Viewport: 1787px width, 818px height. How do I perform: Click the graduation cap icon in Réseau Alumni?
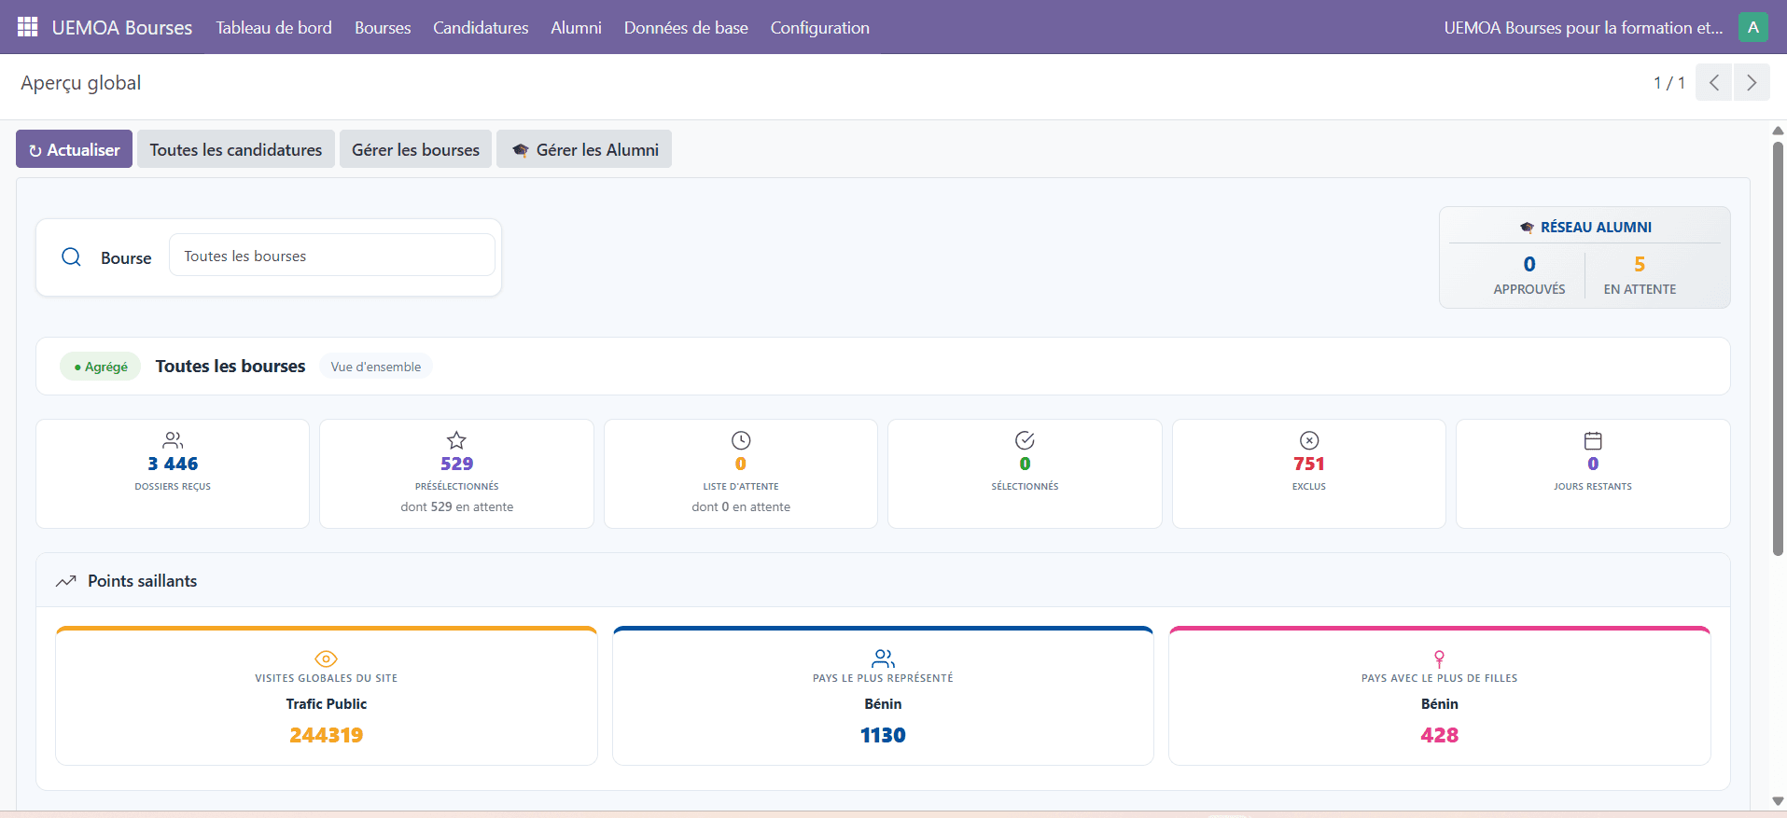coord(1527,228)
